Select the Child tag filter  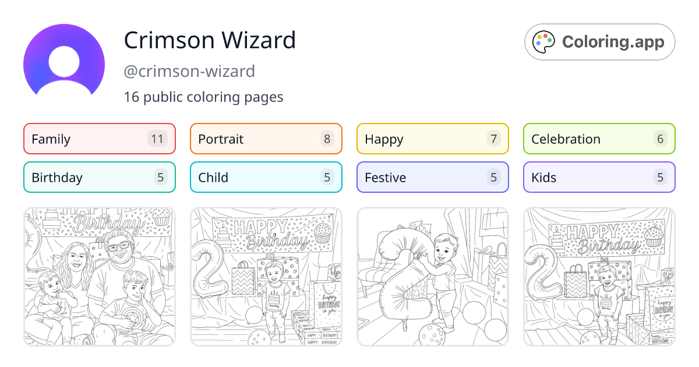pyautogui.click(x=266, y=177)
